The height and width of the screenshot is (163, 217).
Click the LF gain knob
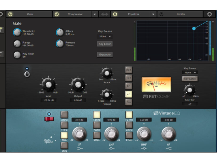point(79,134)
